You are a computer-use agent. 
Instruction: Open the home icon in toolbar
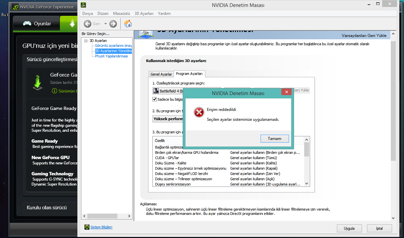coord(128,23)
